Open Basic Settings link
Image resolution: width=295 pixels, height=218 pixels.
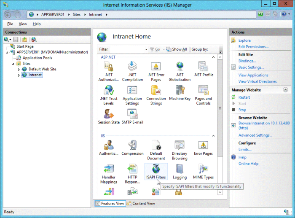(x=251, y=67)
